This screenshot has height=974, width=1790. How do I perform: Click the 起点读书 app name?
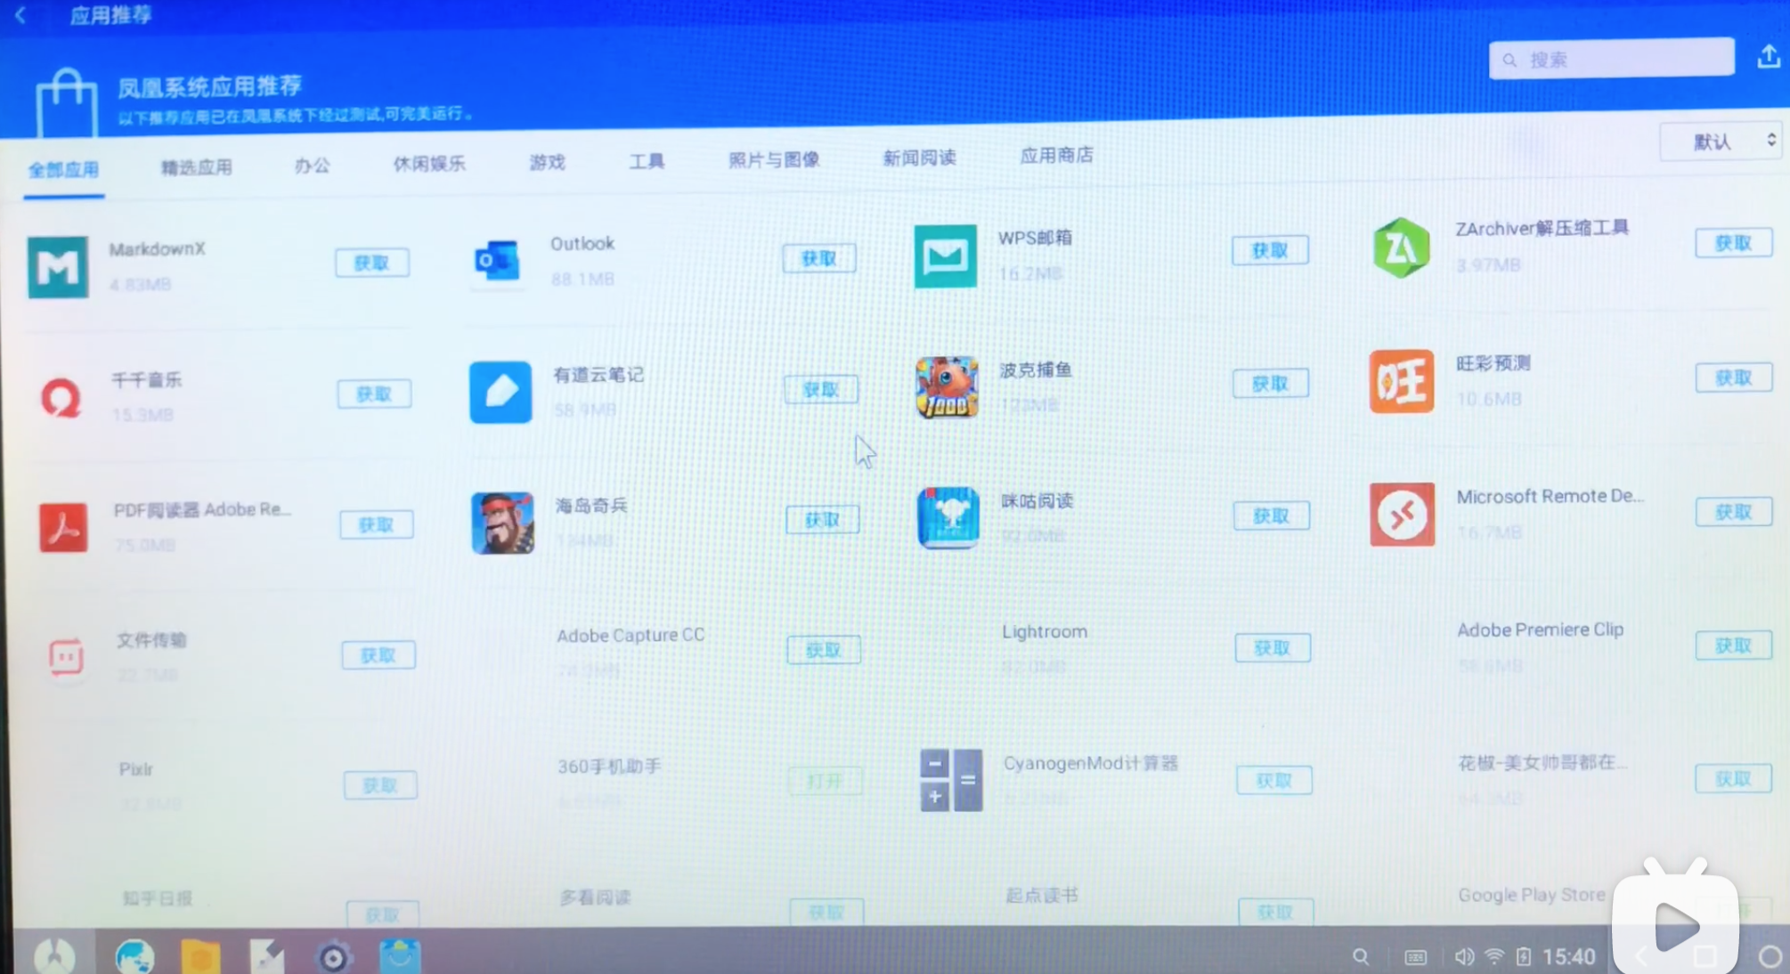coord(1041,896)
